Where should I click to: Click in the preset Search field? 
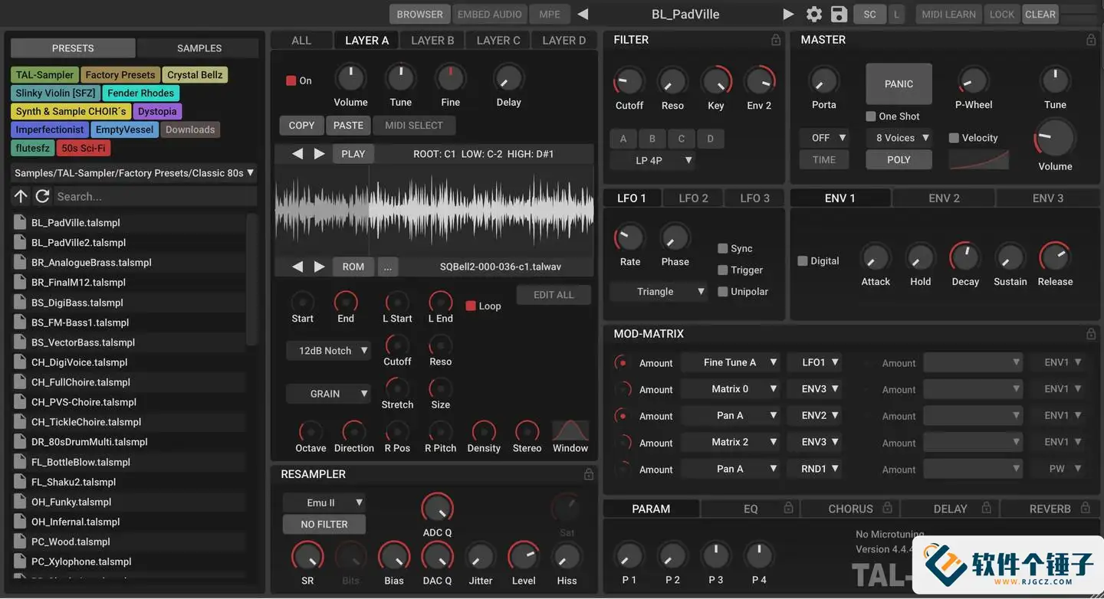[x=153, y=197]
